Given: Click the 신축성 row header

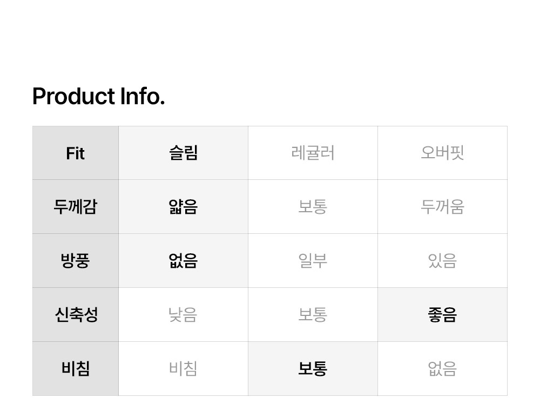Looking at the screenshot, I should point(76,315).
